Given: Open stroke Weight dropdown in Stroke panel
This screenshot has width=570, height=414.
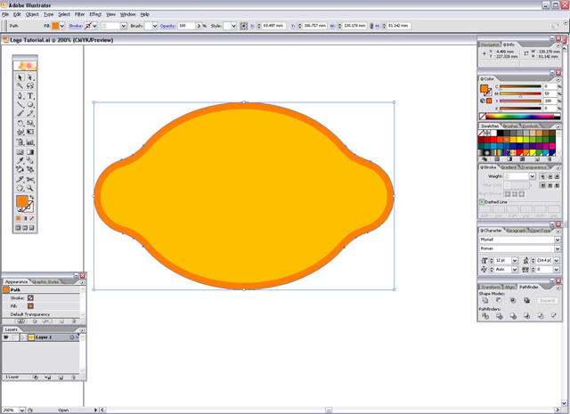Looking at the screenshot, I should (533, 176).
